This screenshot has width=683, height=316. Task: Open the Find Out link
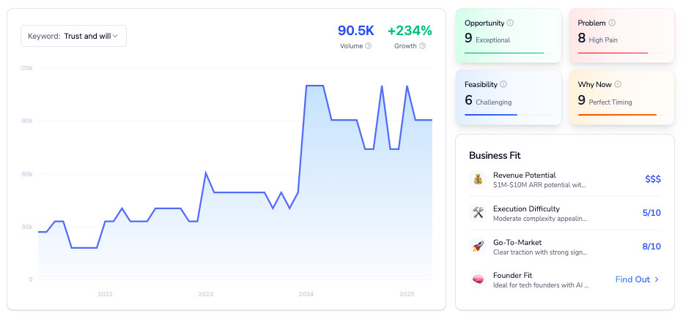click(x=632, y=279)
